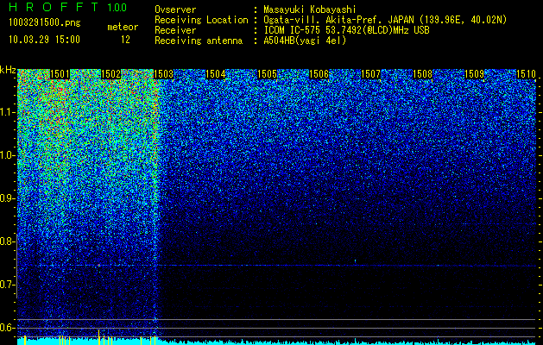
Task: Click the file name 1003291500.png
Action: (x=45, y=22)
